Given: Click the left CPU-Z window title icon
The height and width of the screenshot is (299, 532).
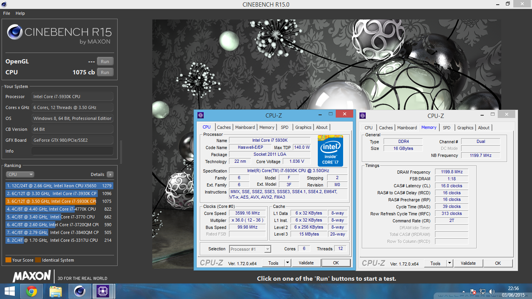Looking at the screenshot, I should 201,115.
